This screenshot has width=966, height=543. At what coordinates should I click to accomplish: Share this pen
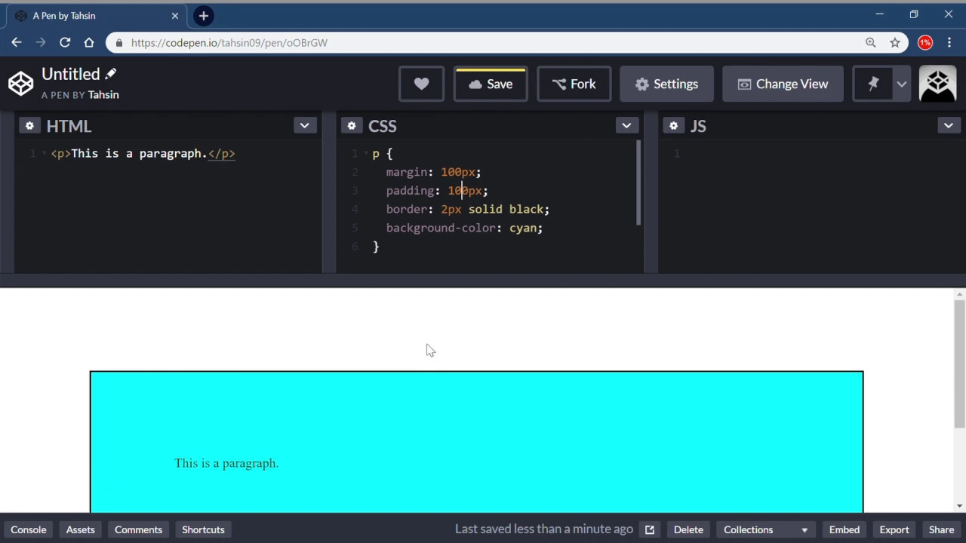(x=941, y=529)
